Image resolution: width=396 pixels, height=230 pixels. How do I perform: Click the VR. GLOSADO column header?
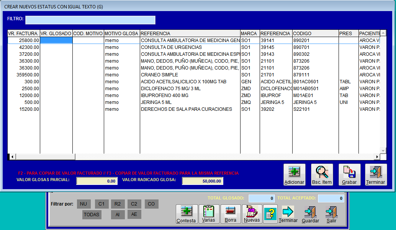point(56,34)
